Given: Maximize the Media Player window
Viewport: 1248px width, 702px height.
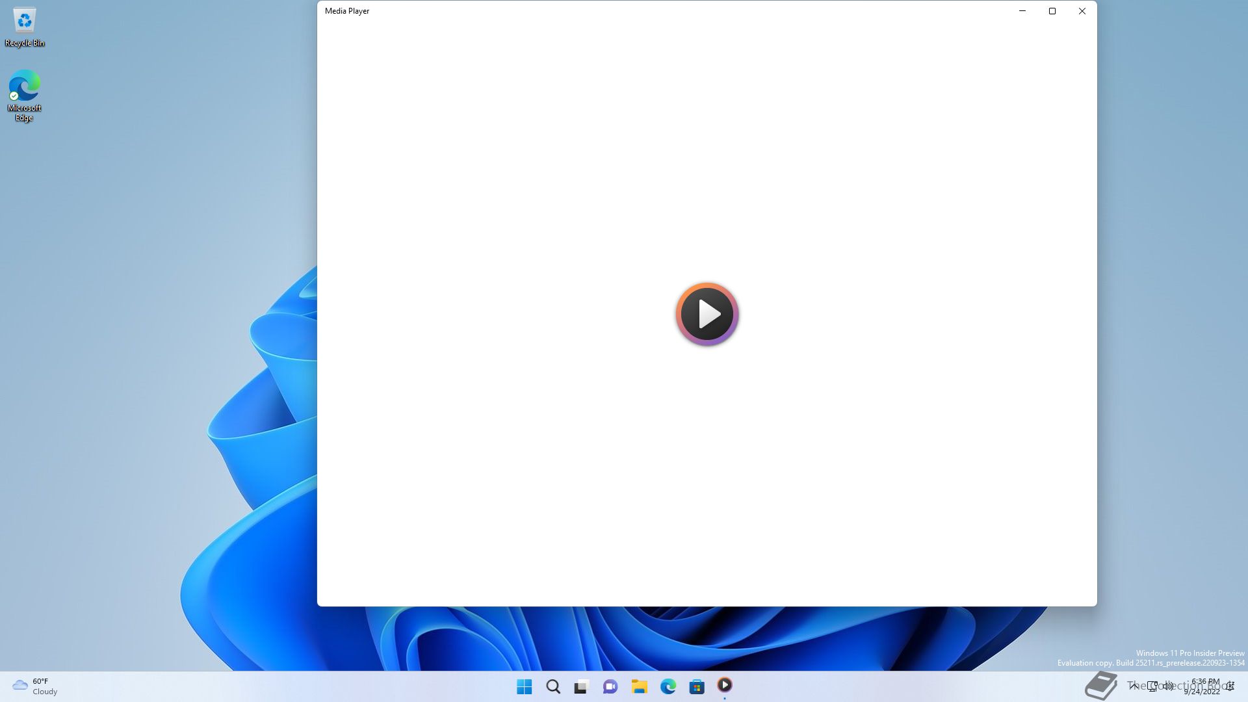Looking at the screenshot, I should coord(1052,11).
